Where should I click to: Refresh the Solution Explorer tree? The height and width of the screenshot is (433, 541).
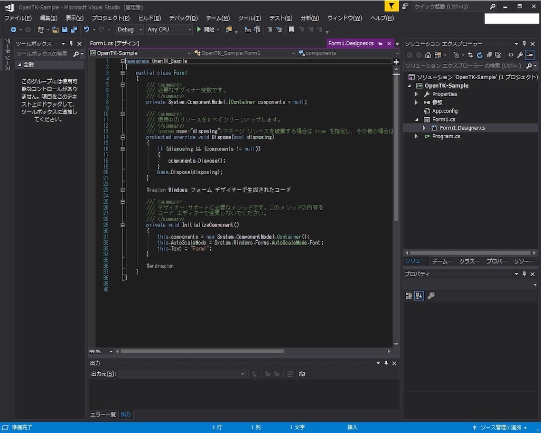point(480,55)
